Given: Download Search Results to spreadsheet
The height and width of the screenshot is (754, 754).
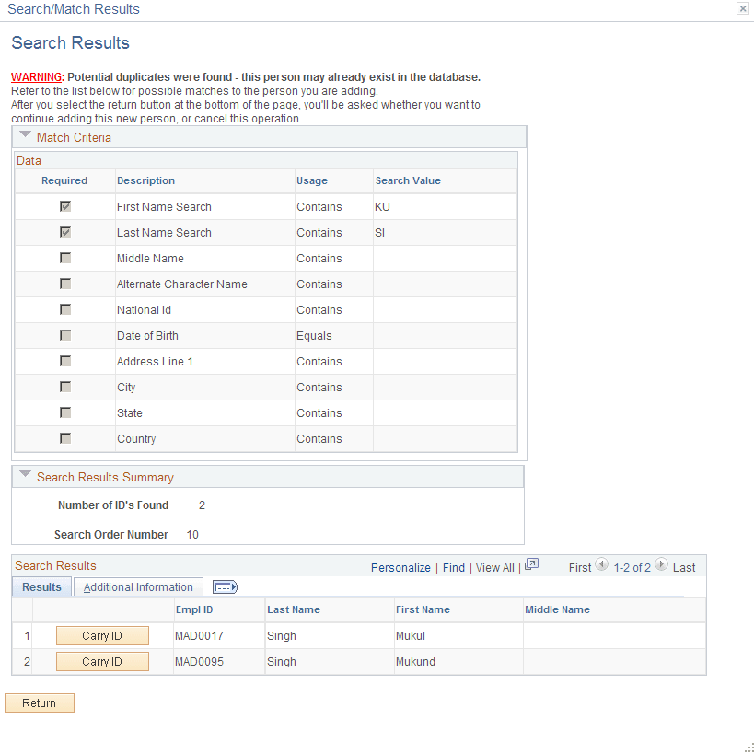Looking at the screenshot, I should (x=531, y=565).
